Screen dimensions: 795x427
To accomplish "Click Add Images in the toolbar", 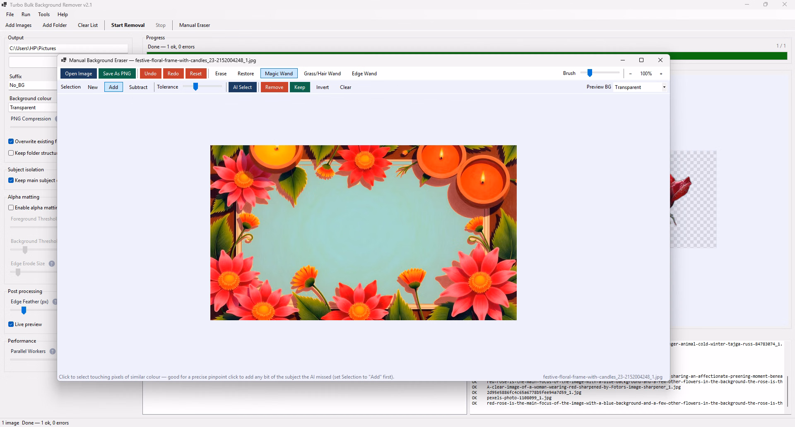I will [18, 25].
